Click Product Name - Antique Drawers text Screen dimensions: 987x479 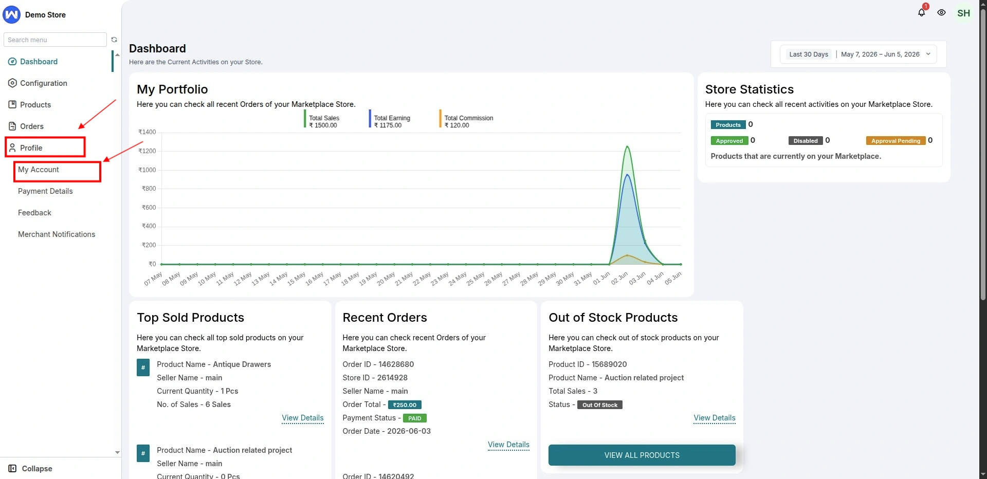(214, 364)
